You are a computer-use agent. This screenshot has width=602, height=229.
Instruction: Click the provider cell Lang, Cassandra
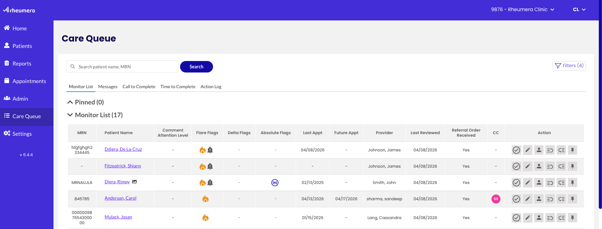(384, 218)
